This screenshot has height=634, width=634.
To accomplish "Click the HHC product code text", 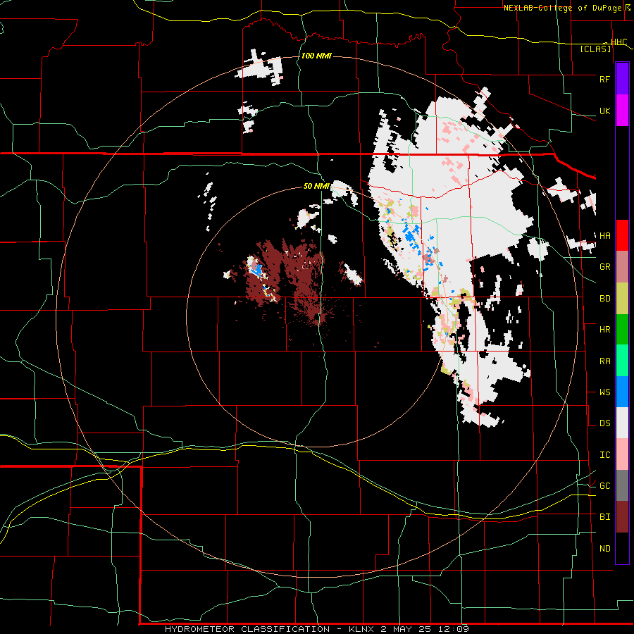I will (x=619, y=42).
